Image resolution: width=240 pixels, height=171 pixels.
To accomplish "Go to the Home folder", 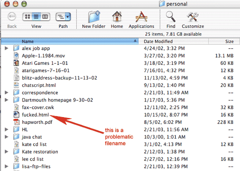I will (x=117, y=16).
